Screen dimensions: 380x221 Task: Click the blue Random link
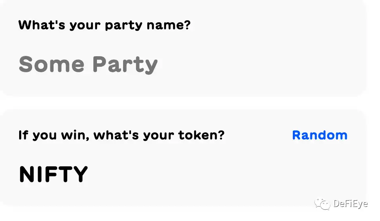[x=319, y=135]
